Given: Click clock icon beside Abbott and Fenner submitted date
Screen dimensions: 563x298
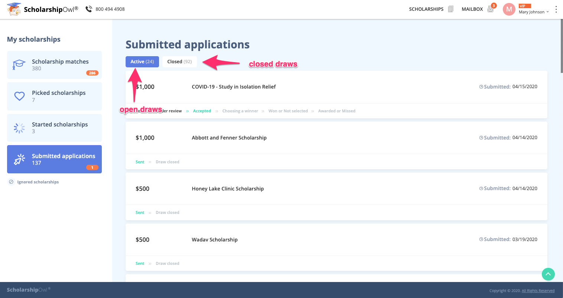Looking at the screenshot, I should click(x=481, y=138).
